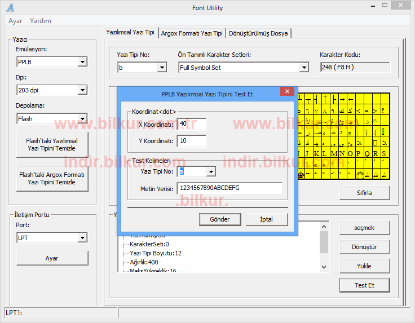Screen dimensions: 415x323
Task: Click the İptal button in dialog
Action: tap(266, 219)
